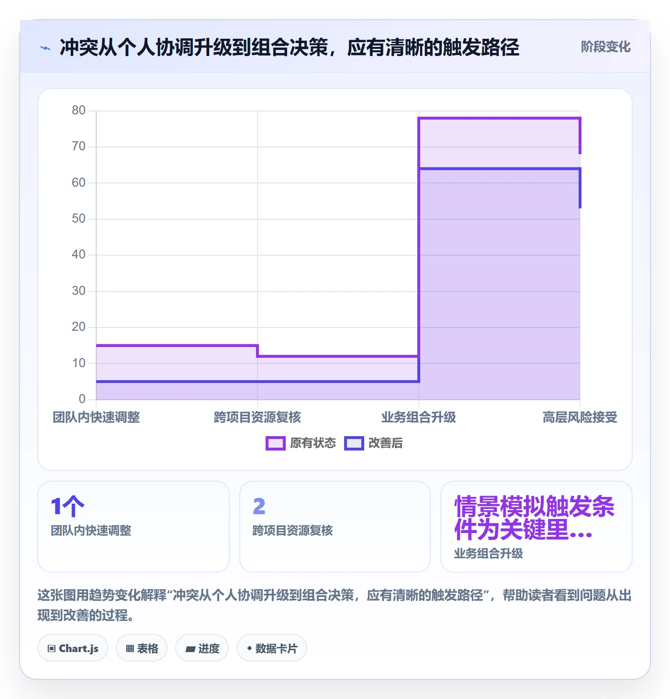Open the Chart.js tag
Image resolution: width=670 pixels, height=699 pixels.
point(73,648)
